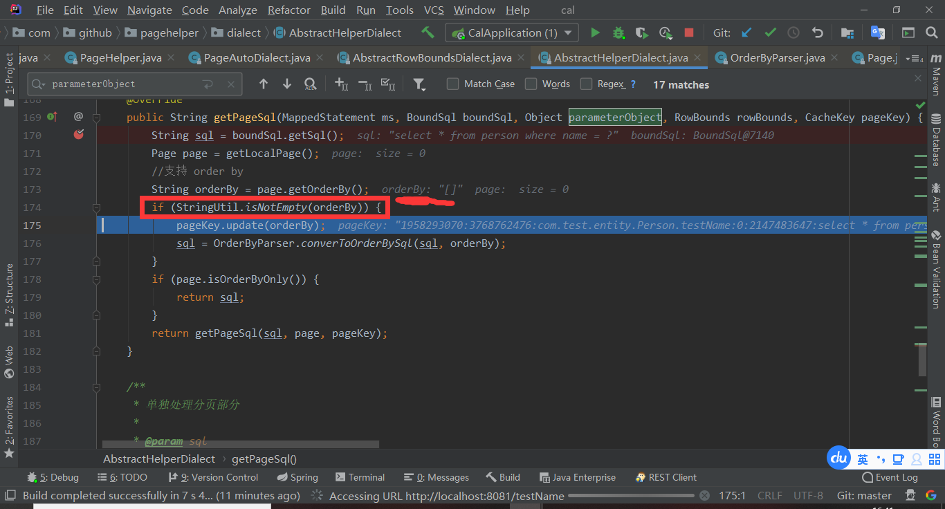Image resolution: width=945 pixels, height=509 pixels.
Task: Select all occurrences icon in find bar
Action: point(389,84)
